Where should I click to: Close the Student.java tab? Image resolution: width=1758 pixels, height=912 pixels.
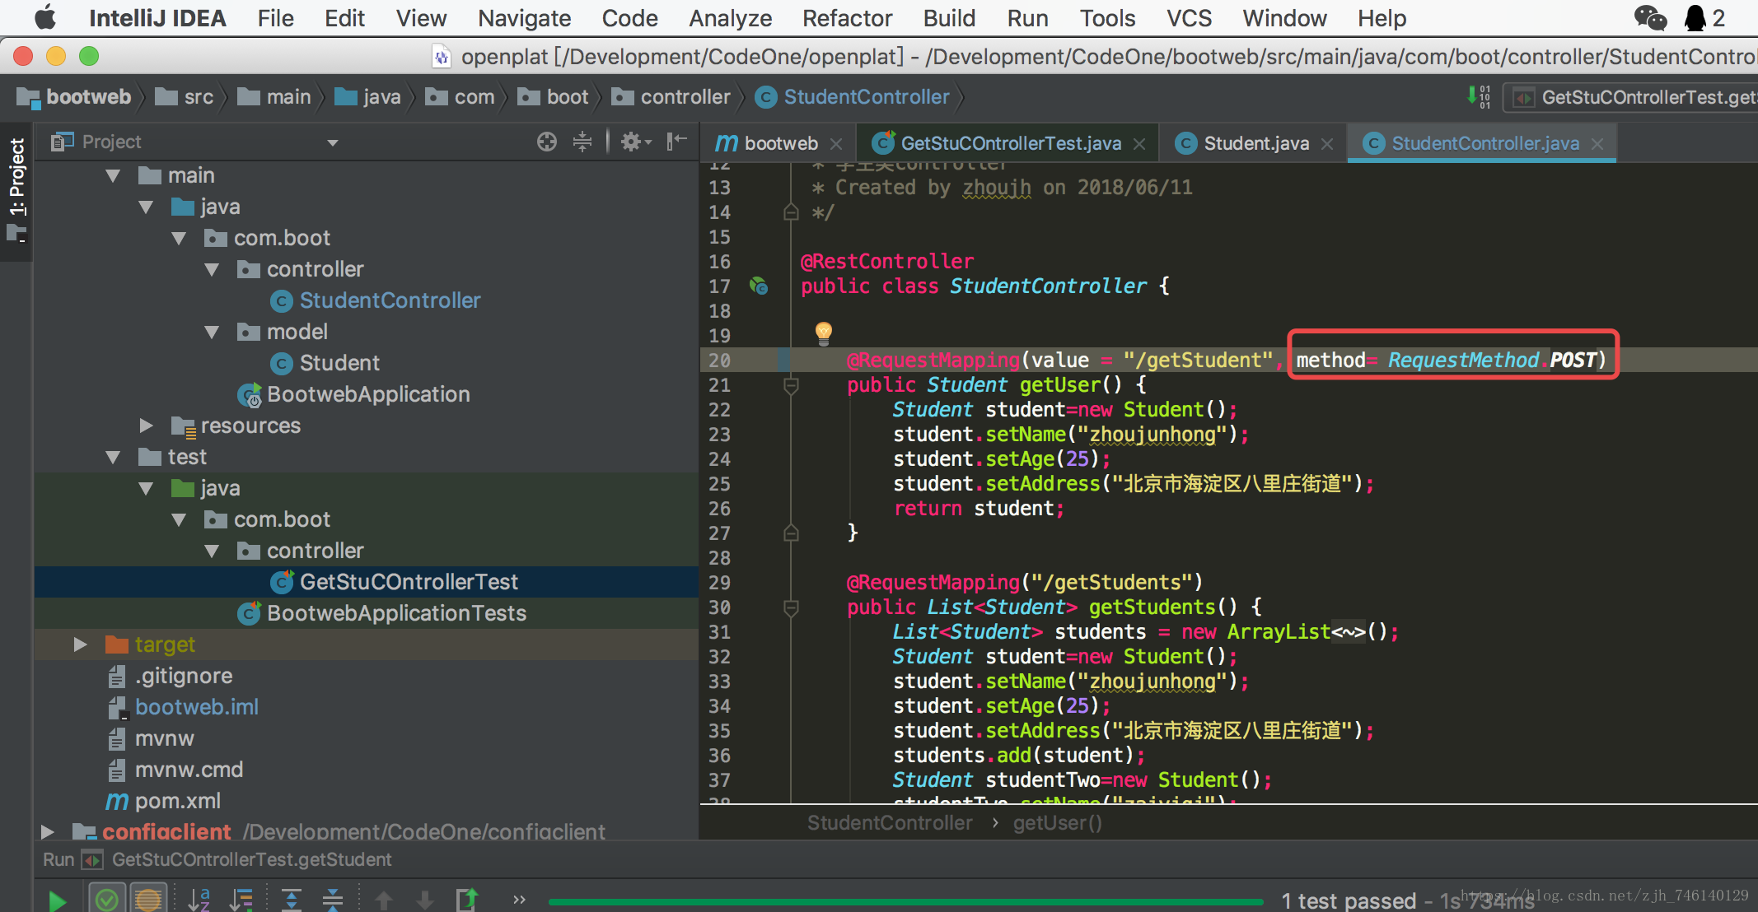1327,144
